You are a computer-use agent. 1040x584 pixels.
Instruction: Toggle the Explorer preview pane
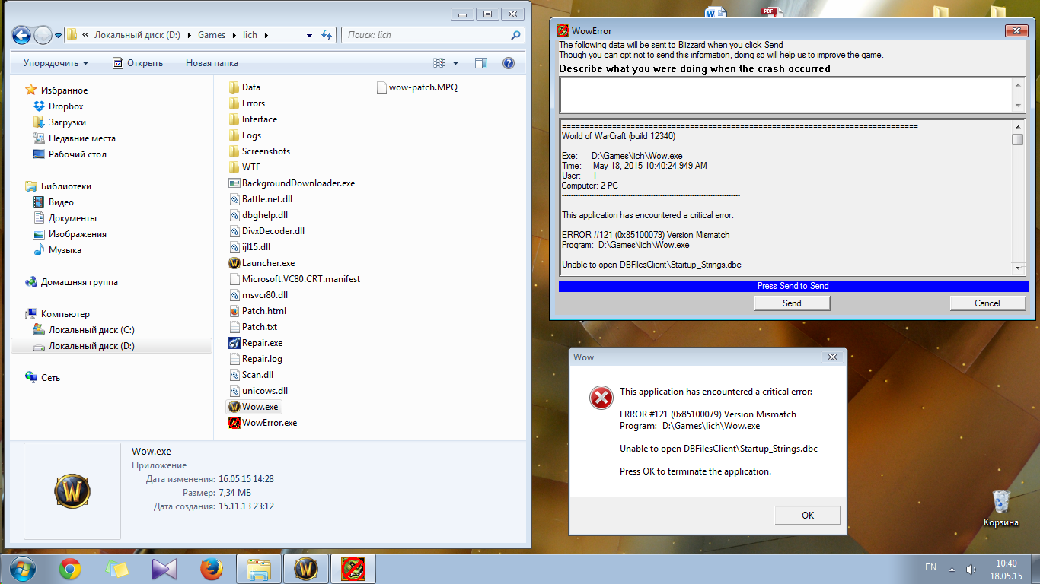pyautogui.click(x=480, y=63)
